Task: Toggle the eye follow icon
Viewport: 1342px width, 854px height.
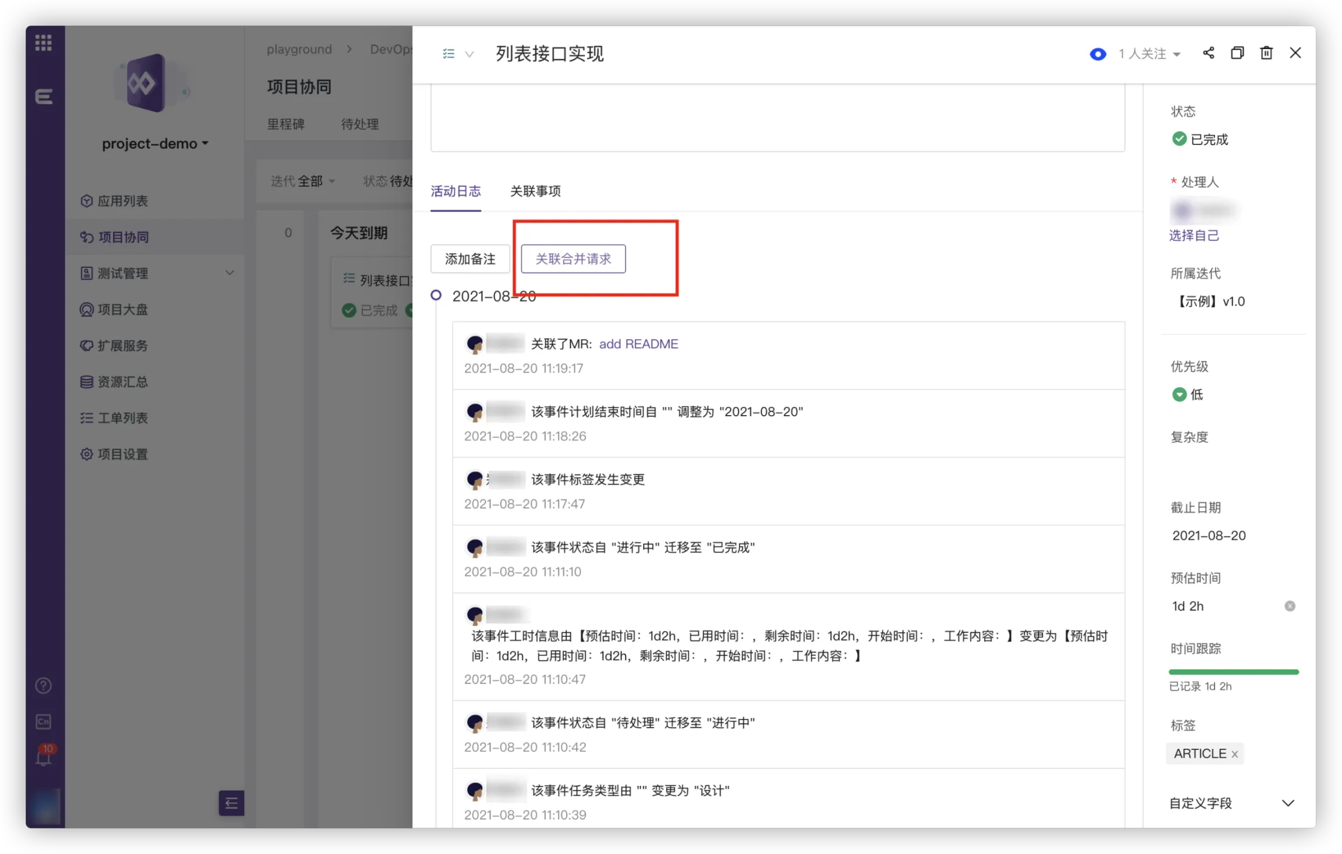Action: click(x=1097, y=54)
